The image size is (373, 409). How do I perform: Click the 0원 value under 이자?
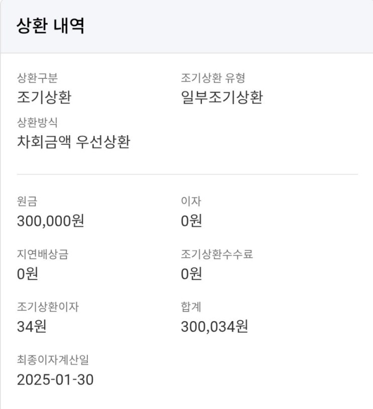[x=192, y=221]
